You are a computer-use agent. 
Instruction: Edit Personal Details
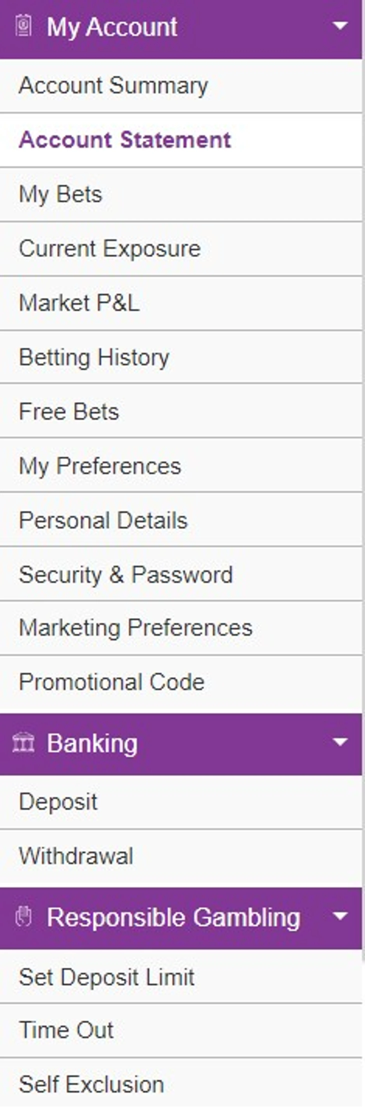[181, 520]
